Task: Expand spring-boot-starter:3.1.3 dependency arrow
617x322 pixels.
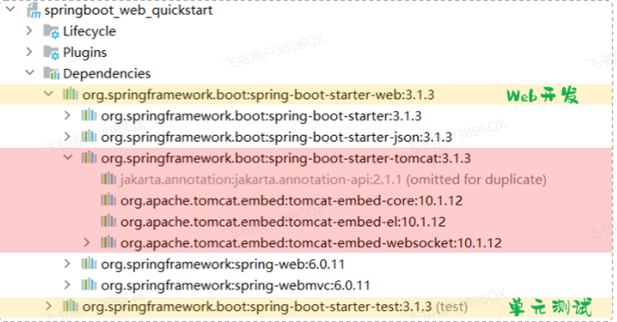Action: tap(67, 115)
